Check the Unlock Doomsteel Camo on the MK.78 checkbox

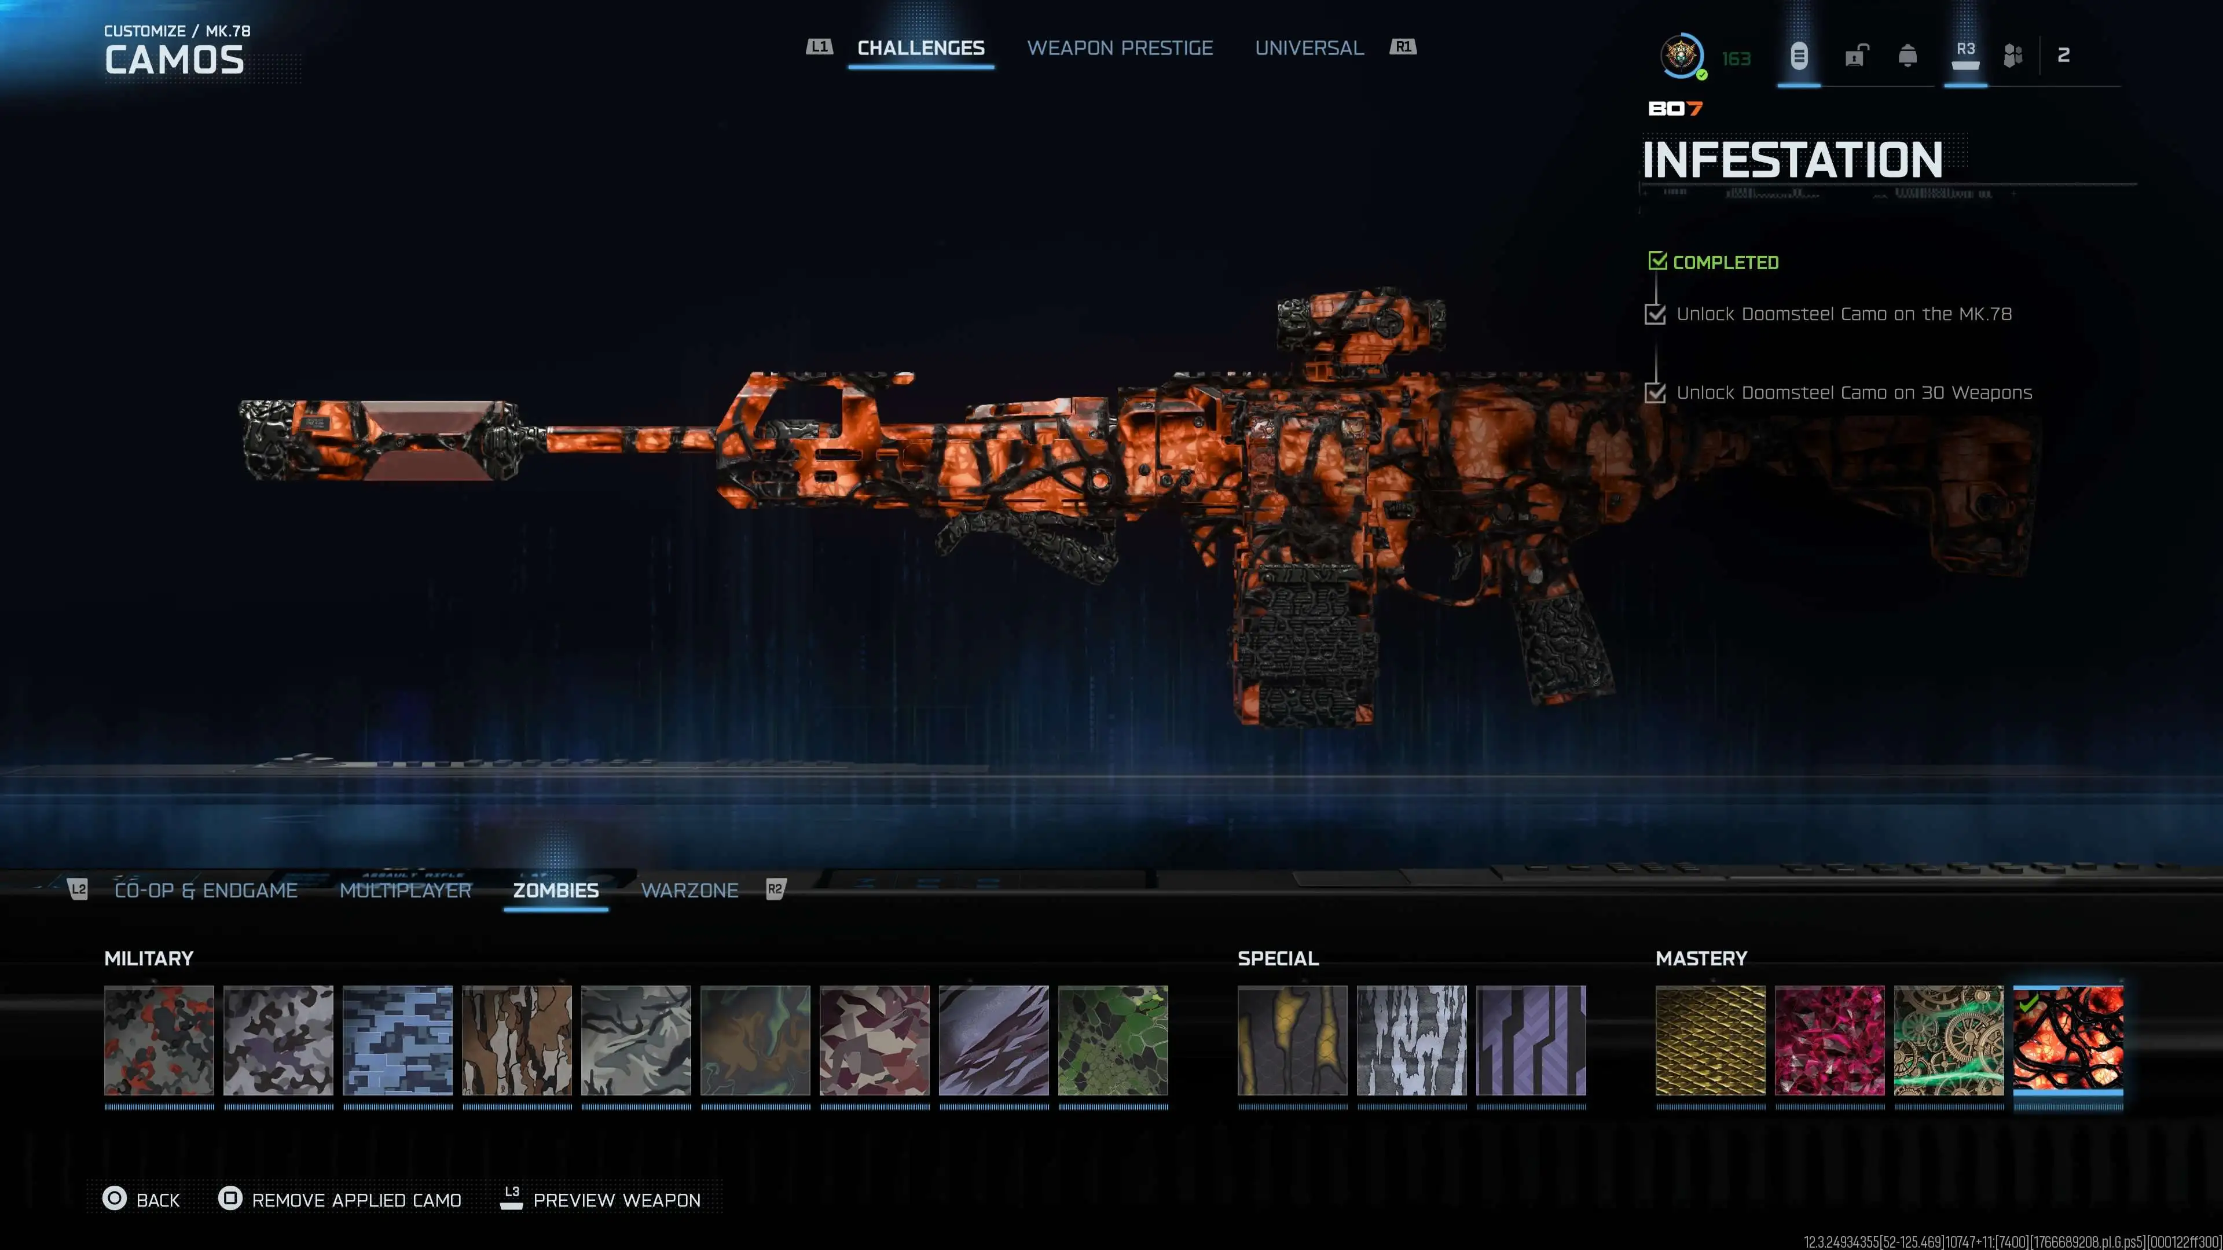pos(1656,316)
